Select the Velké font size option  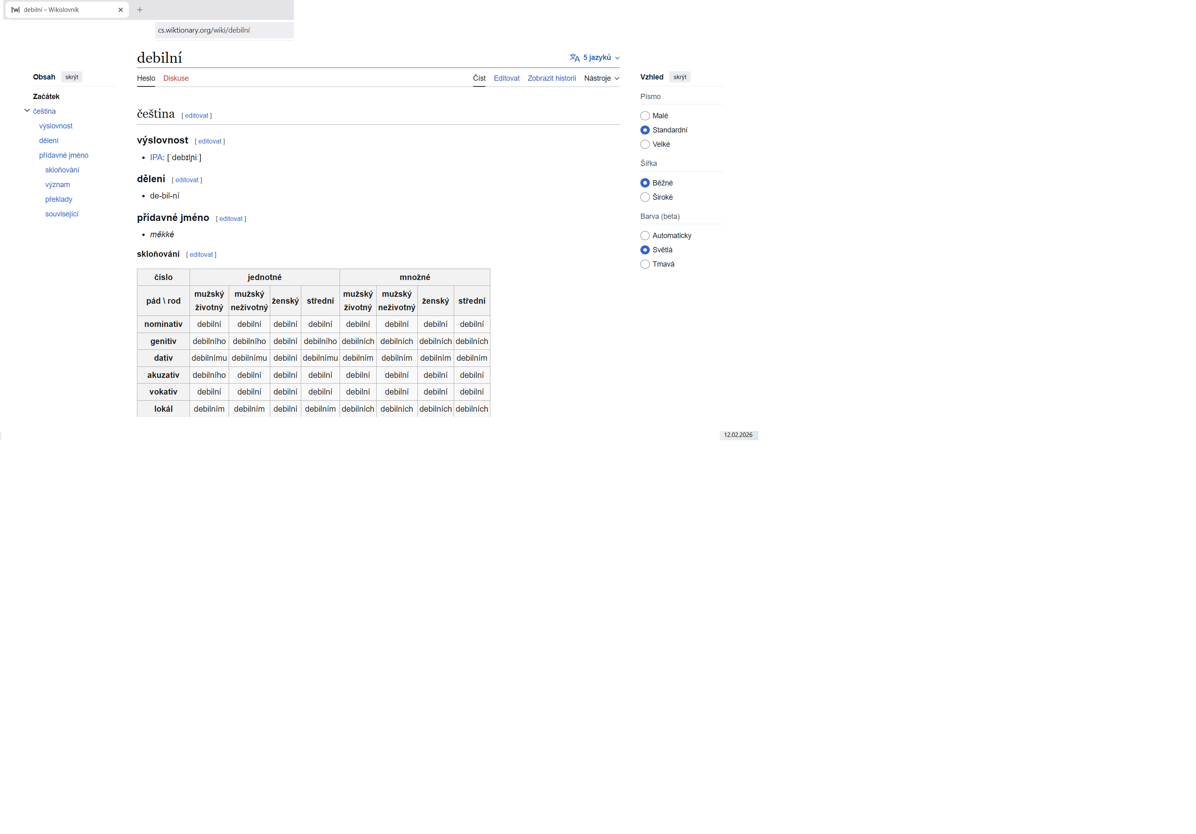(645, 144)
